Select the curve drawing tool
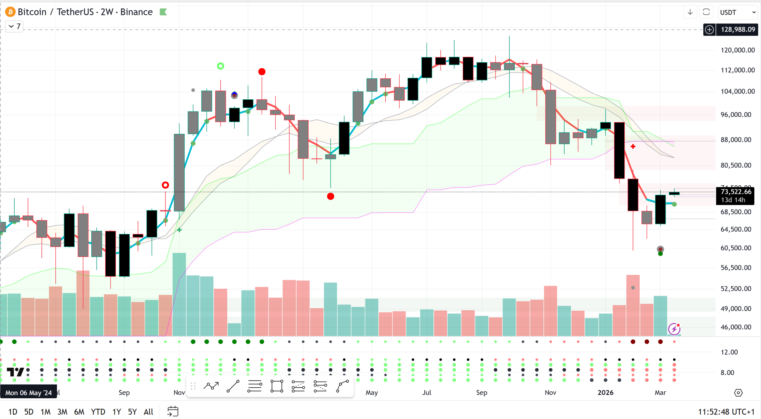This screenshot has width=761, height=419. point(342,386)
